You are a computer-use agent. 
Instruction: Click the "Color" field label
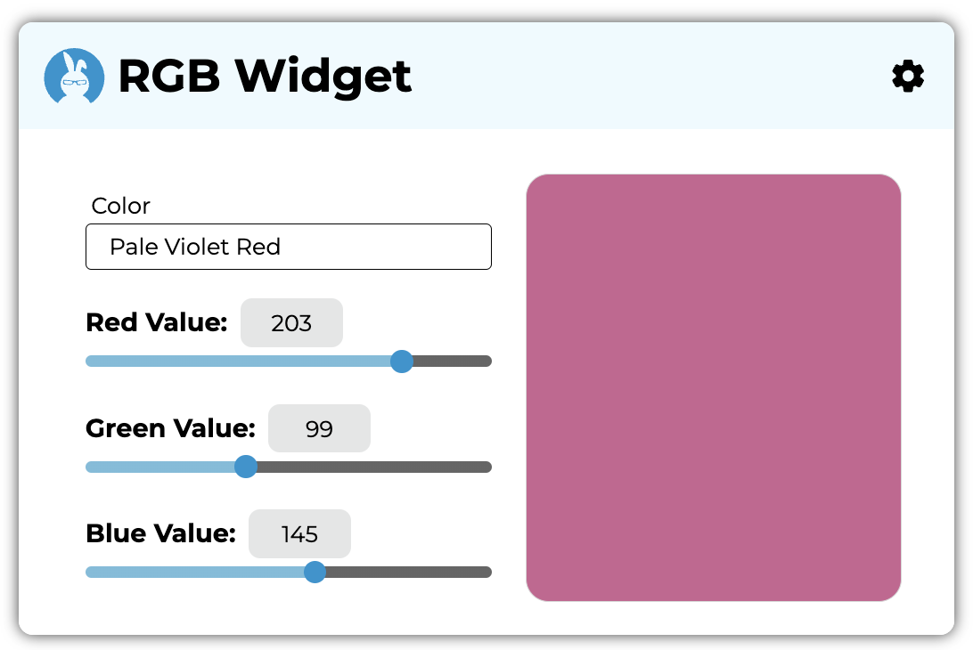coord(121,206)
